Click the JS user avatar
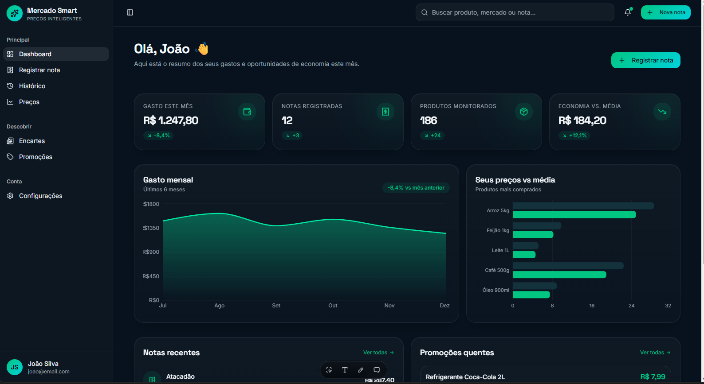Screen dimensions: 704x384 click(15, 367)
